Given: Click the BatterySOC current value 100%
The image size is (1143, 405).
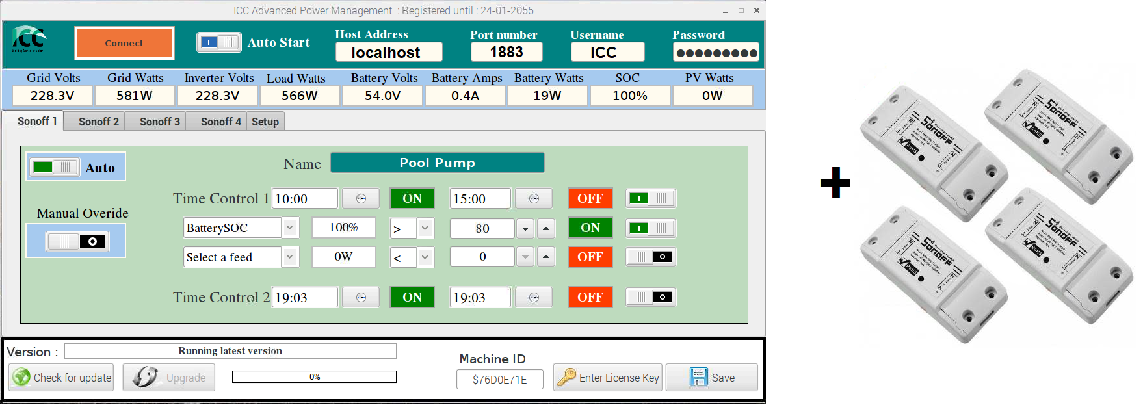Looking at the screenshot, I should coord(343,228).
